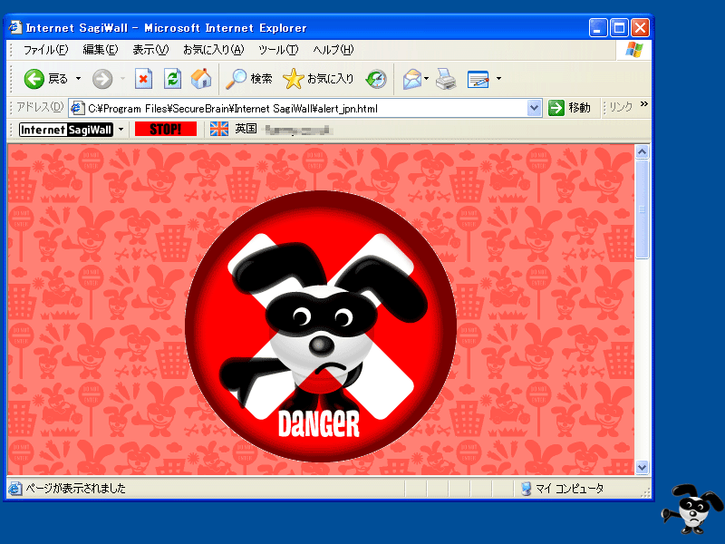Click the address bar path field
This screenshot has width=725, height=544.
pyautogui.click(x=305, y=109)
